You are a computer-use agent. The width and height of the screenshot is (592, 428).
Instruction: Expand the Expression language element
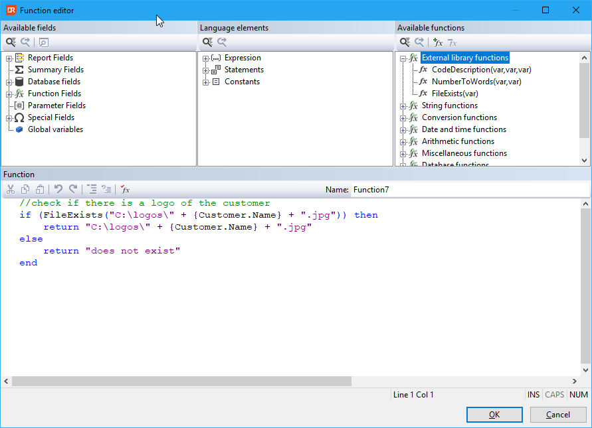[205, 58]
